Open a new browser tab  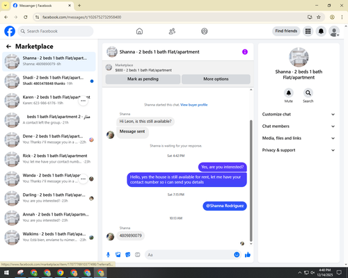(x=79, y=6)
